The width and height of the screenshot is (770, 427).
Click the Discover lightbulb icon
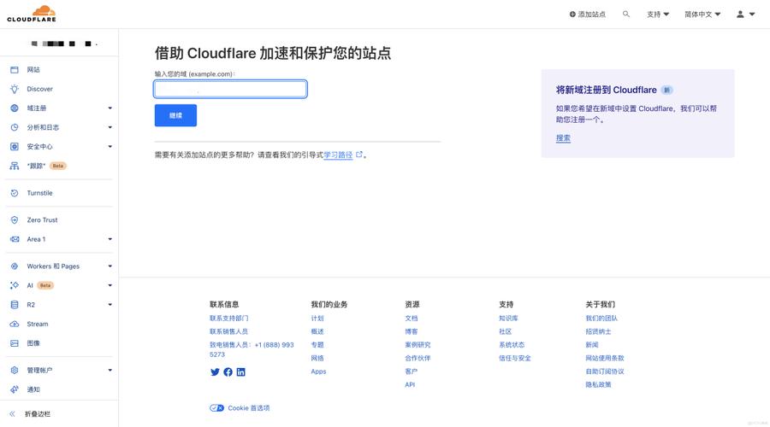[x=15, y=89]
